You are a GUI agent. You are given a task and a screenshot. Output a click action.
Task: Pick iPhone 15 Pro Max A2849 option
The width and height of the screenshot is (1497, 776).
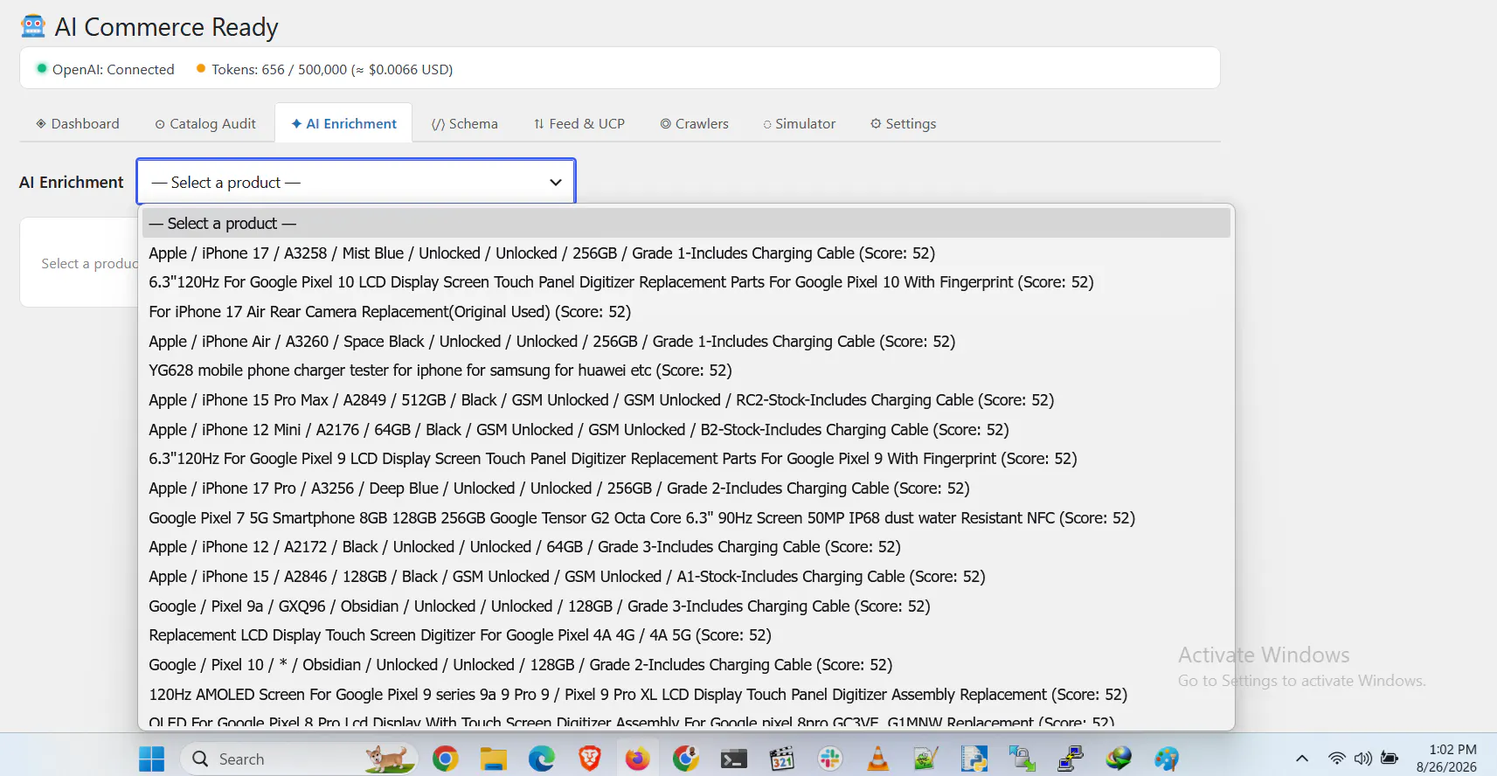[x=686, y=399]
